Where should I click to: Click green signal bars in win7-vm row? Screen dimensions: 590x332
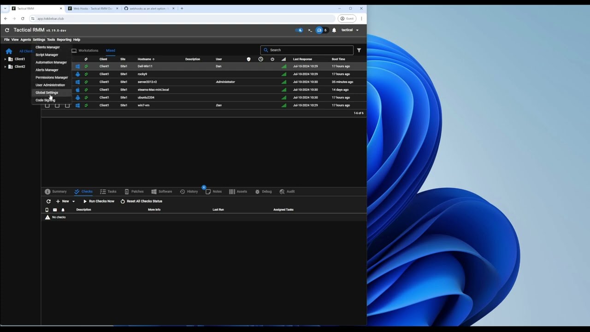point(284,106)
